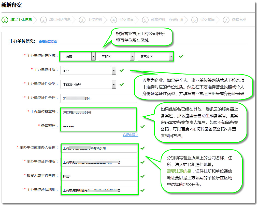Select the 上传资料 step label
Screen dimensions: 259x207
click(x=95, y=20)
